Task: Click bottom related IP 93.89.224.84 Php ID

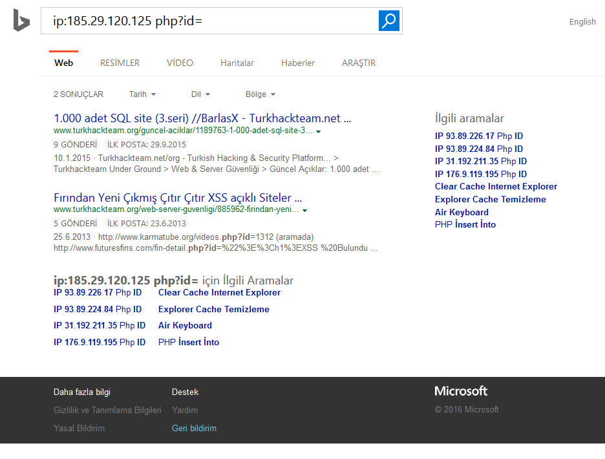Action: 98,309
